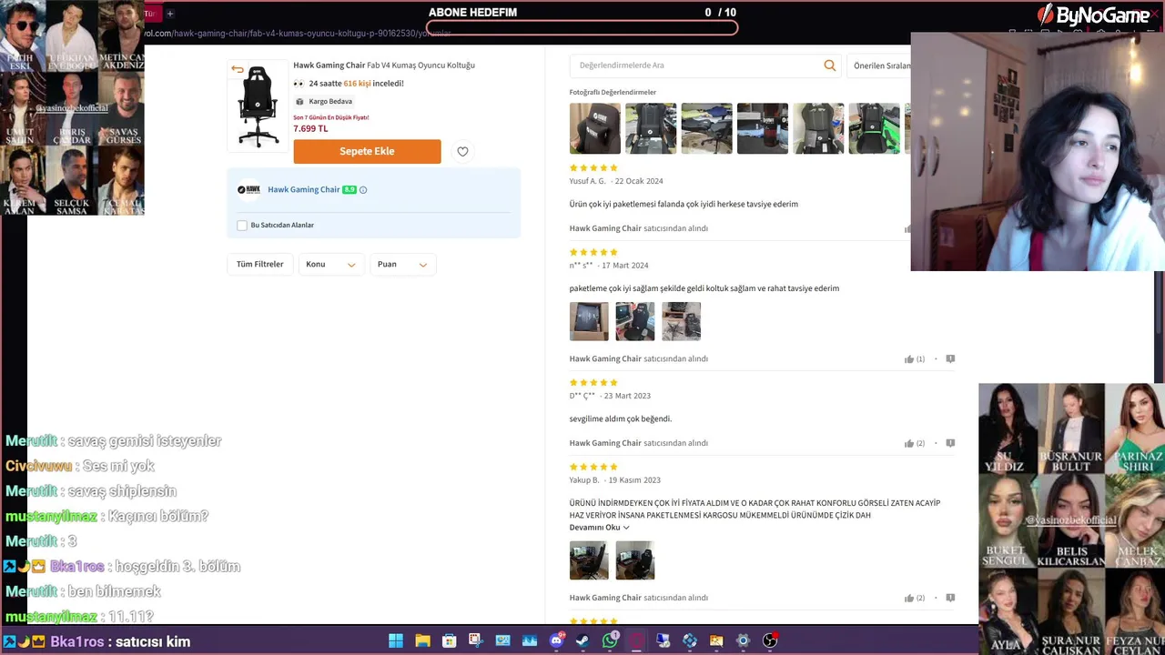Like Yakup B.'s review with thumbs up
This screenshot has width=1165, height=655.
[x=909, y=599]
